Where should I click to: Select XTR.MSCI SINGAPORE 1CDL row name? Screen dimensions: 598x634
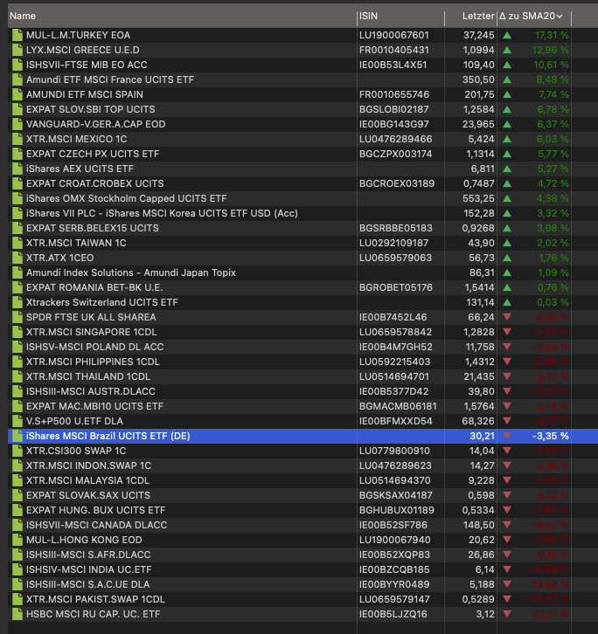click(x=92, y=332)
